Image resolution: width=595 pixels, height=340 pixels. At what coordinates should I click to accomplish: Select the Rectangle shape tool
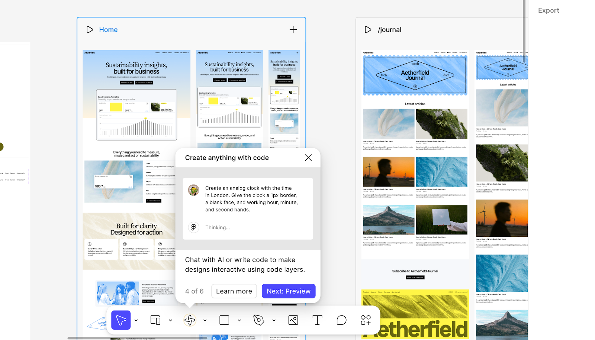point(224,320)
